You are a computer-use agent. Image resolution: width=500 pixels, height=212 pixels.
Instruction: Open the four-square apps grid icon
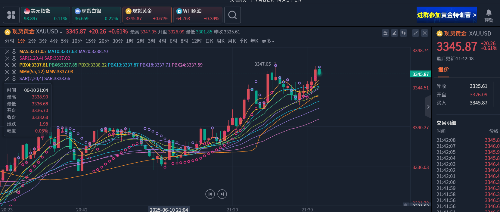[11, 15]
